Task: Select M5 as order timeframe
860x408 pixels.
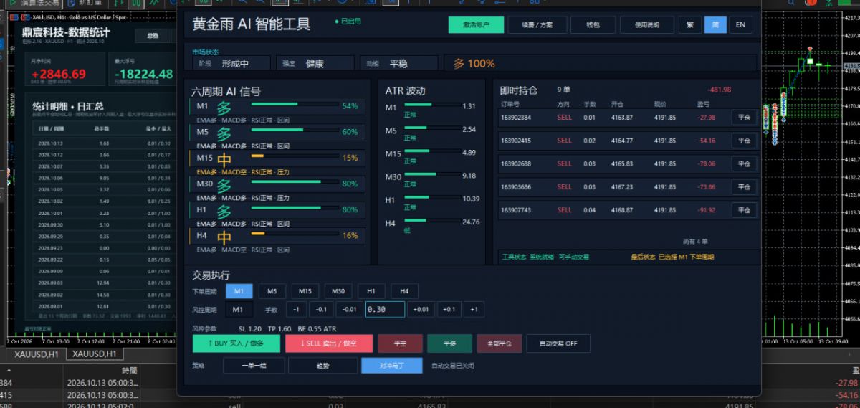Action: click(272, 291)
